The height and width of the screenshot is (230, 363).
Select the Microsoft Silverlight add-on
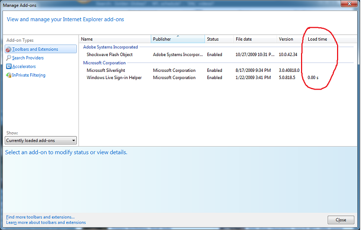(106, 70)
